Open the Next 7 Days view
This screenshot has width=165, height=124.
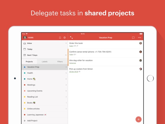(45, 55)
